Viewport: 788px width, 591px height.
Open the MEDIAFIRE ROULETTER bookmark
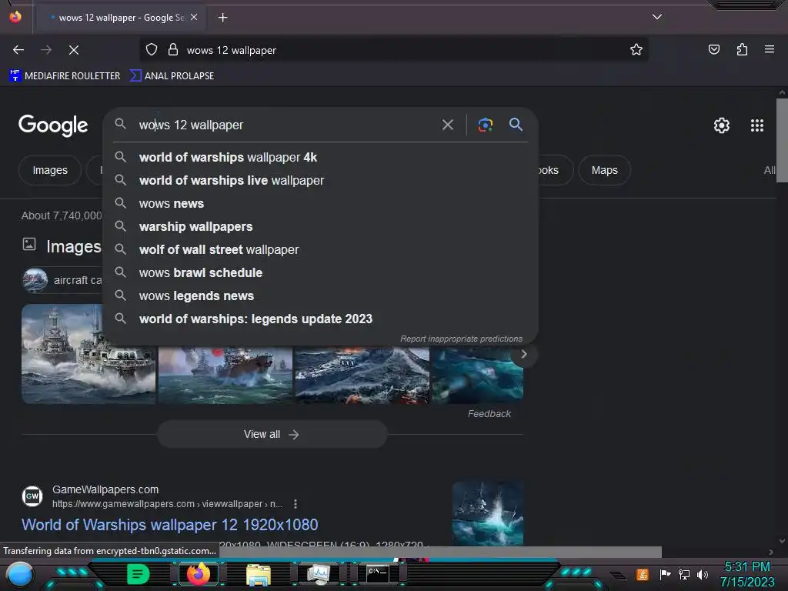point(65,76)
